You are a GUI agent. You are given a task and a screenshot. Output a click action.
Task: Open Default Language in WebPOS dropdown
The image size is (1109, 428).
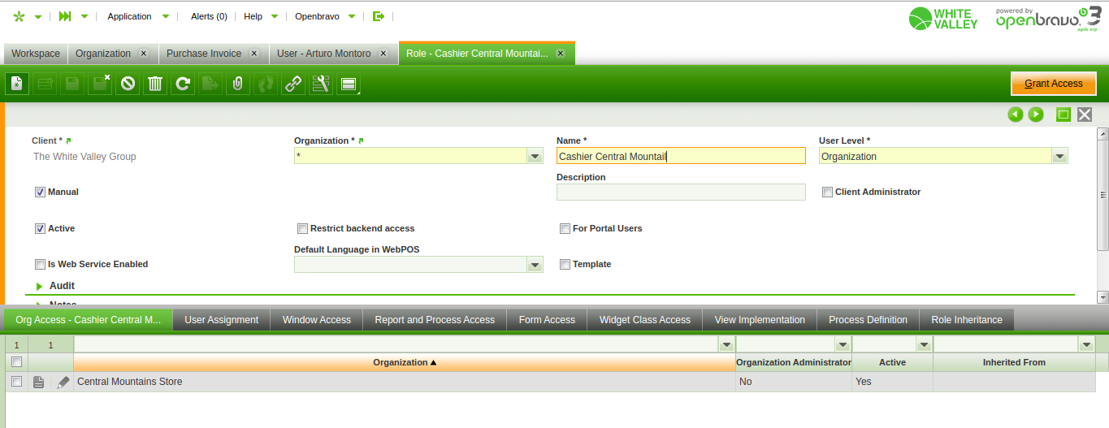pos(535,265)
